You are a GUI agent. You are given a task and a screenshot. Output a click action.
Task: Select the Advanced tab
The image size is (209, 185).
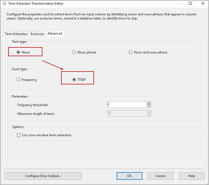(55, 33)
